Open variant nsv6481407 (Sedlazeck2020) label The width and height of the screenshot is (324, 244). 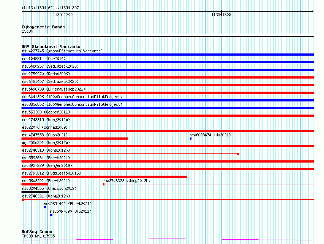(50, 81)
